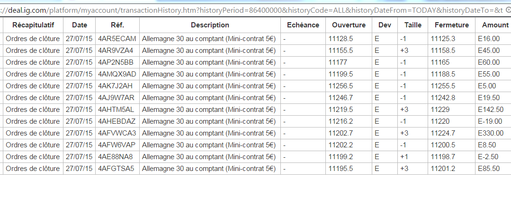The height and width of the screenshot is (213, 511).
Task: Click the Ouverture column header
Action: click(x=349, y=25)
